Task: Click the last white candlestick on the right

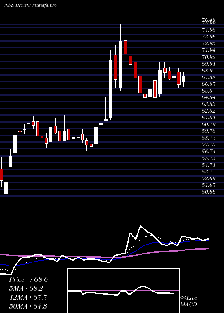Action: [183, 79]
